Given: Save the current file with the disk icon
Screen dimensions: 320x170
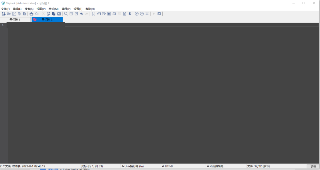Looking at the screenshot, I should click(x=14, y=14).
